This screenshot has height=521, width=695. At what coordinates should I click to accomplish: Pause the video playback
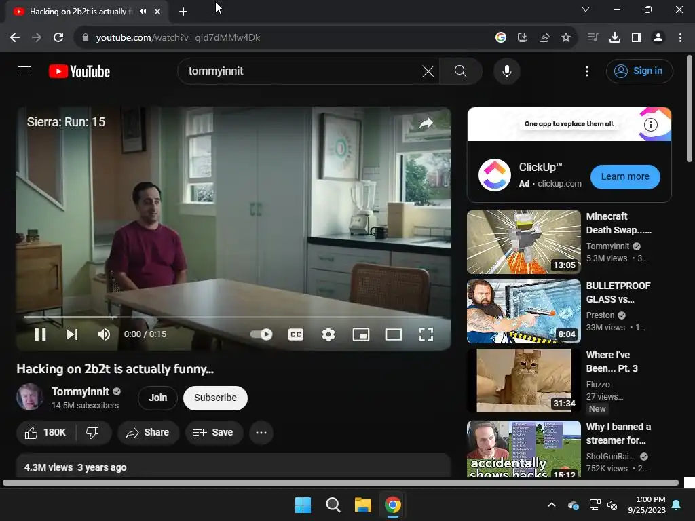pyautogui.click(x=40, y=334)
